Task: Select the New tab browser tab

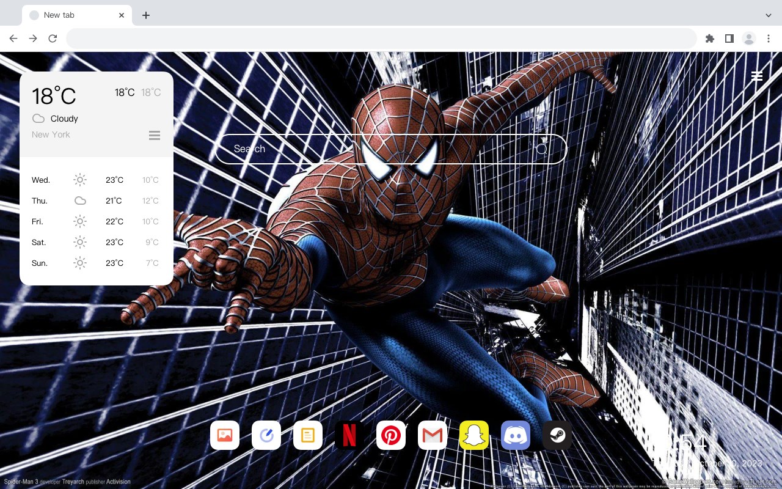Action: pyautogui.click(x=77, y=15)
